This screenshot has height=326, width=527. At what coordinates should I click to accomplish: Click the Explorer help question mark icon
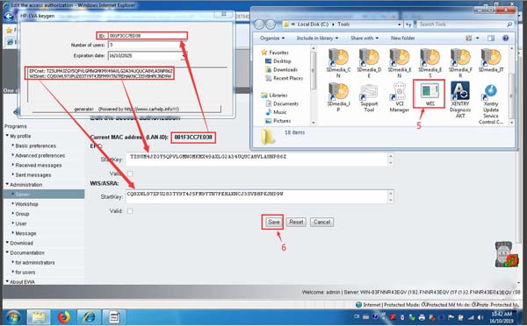[x=505, y=39]
